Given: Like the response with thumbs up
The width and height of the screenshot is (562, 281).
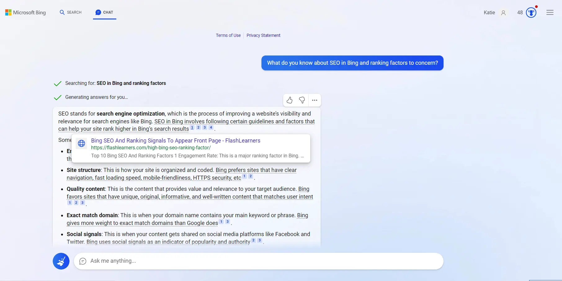Looking at the screenshot, I should (289, 100).
